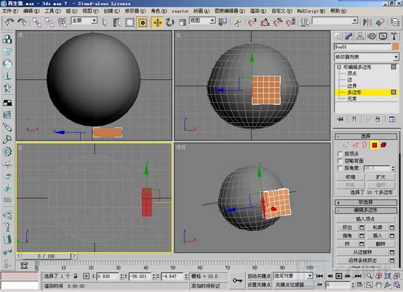Collapse the 编辑多边形 rollout
Viewport: 403px width, 292px height.
[366, 210]
